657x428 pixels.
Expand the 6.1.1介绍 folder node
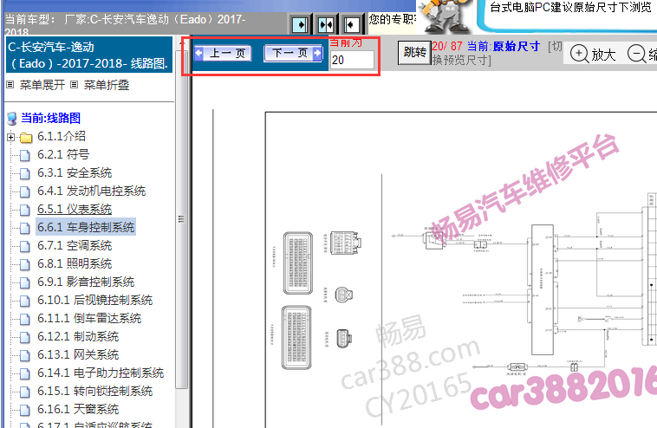pyautogui.click(x=11, y=137)
